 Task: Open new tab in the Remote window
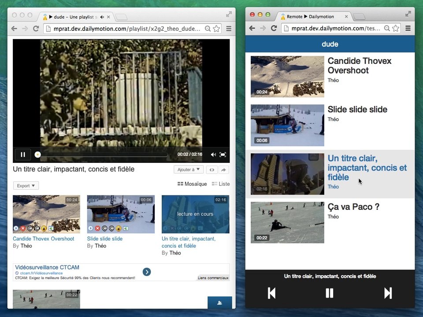pos(360,17)
